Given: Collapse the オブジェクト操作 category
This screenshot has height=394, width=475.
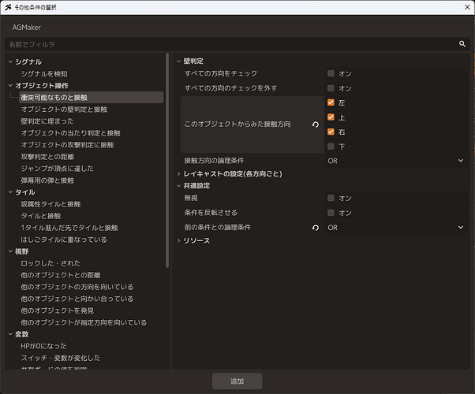Looking at the screenshot, I should (10, 86).
